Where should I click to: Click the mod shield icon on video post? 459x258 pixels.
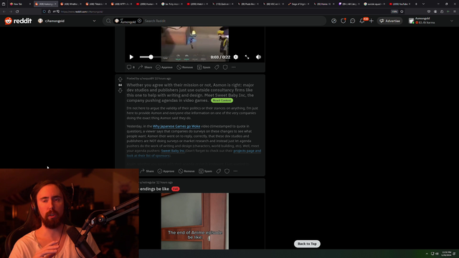pyautogui.click(x=225, y=67)
